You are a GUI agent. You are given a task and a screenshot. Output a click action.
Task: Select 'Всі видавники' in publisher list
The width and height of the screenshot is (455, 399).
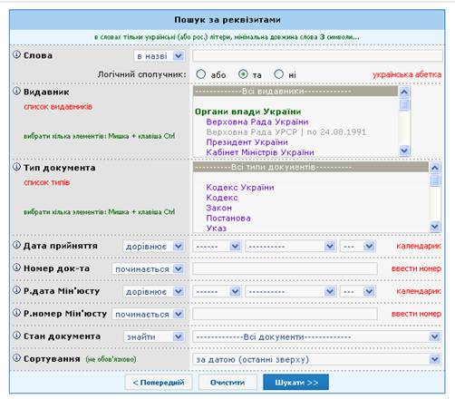click(295, 92)
